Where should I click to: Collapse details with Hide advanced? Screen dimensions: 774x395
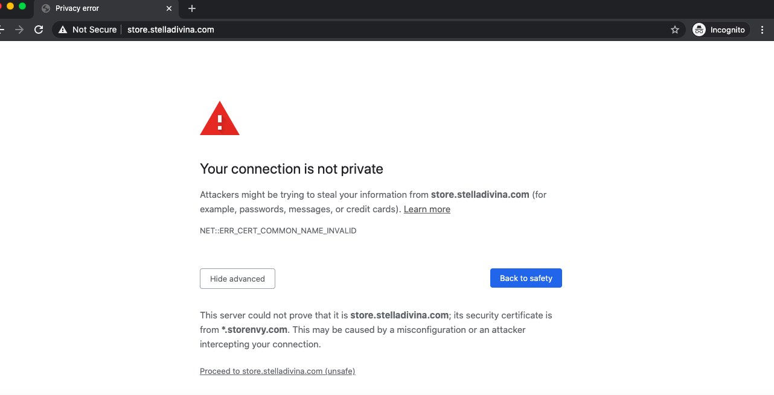(x=237, y=279)
